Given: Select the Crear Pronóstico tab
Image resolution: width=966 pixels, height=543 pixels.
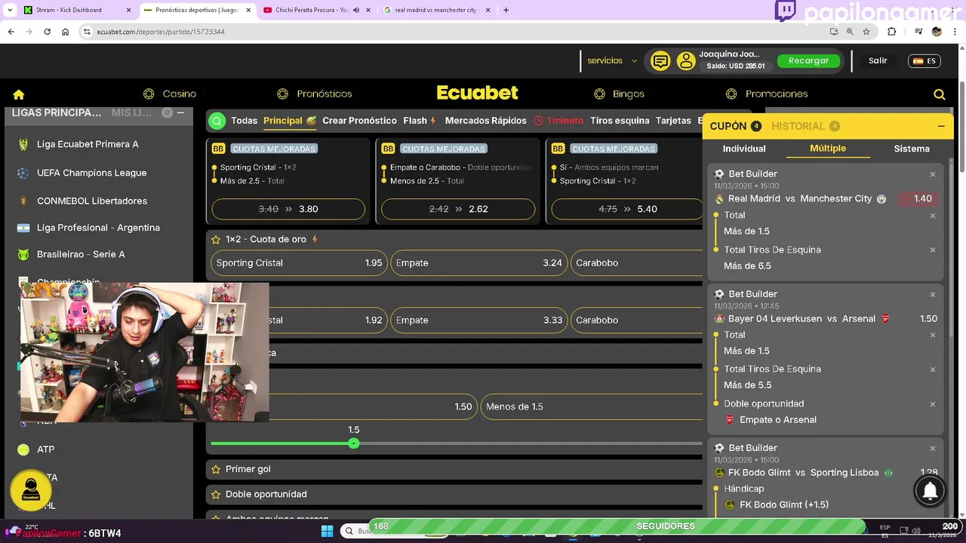Looking at the screenshot, I should [x=359, y=121].
